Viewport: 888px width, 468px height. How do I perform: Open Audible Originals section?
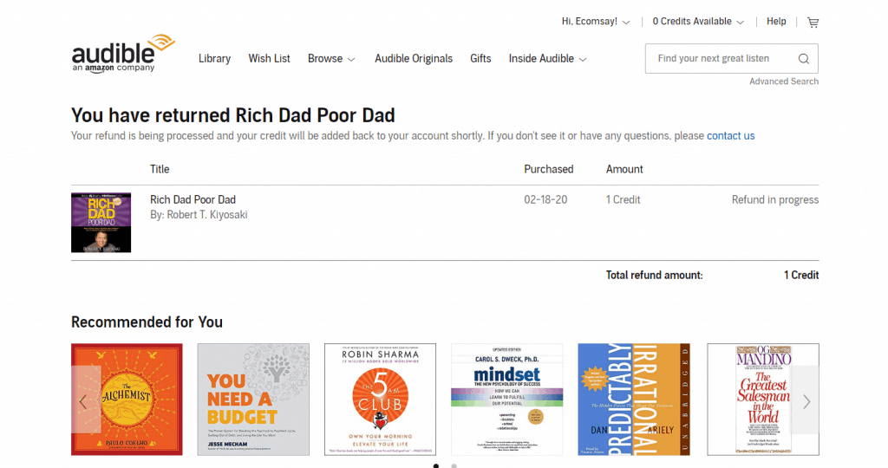click(x=414, y=59)
